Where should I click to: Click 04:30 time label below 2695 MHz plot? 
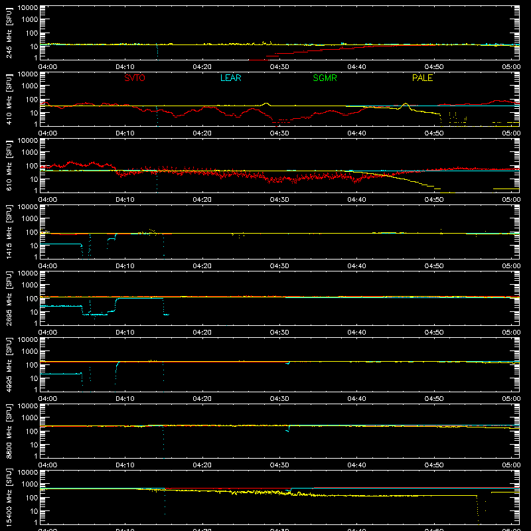click(279, 333)
